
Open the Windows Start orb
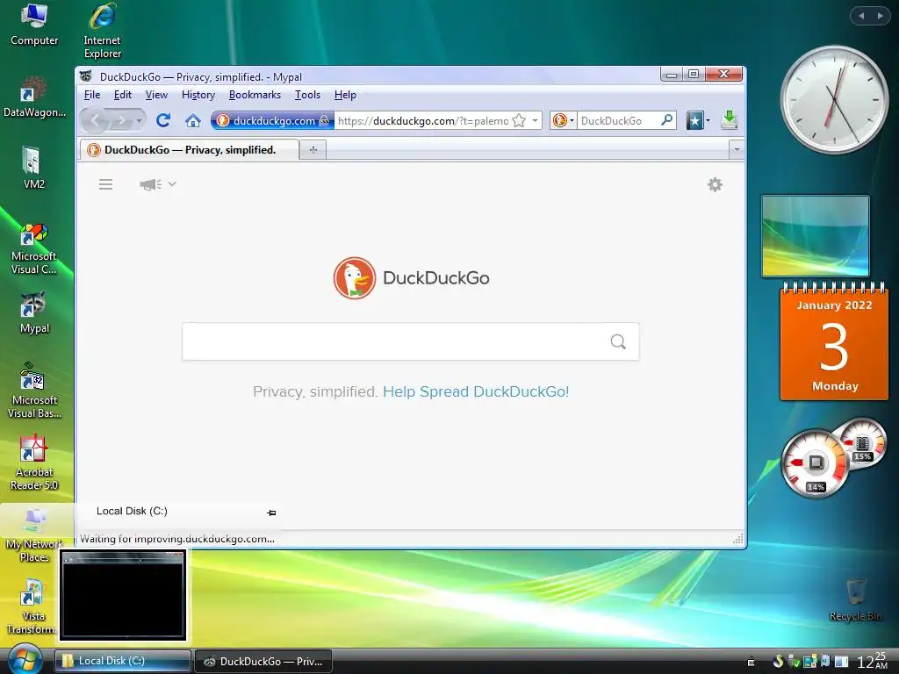pyautogui.click(x=24, y=659)
